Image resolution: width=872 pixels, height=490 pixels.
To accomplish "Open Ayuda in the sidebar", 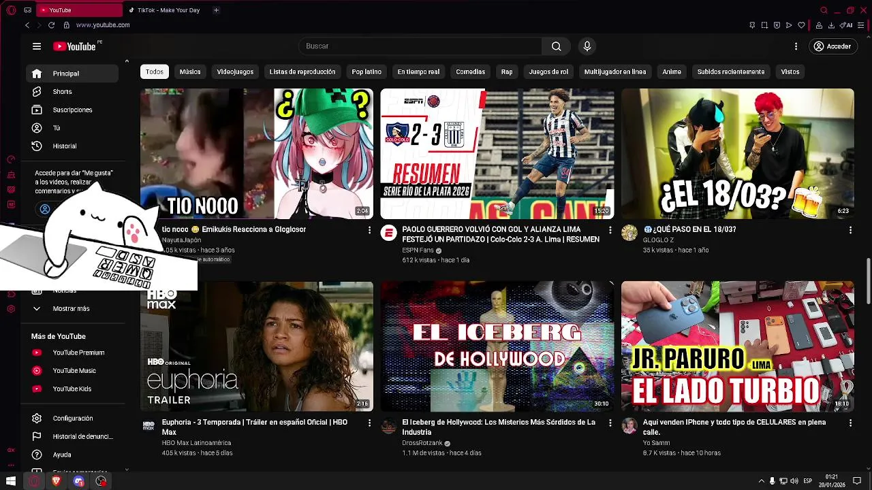I will 72,455.
